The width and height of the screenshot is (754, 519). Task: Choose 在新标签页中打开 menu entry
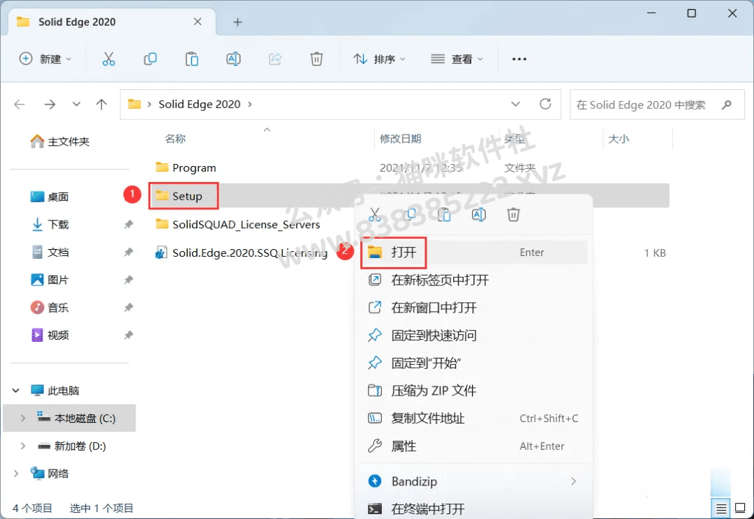click(475, 280)
